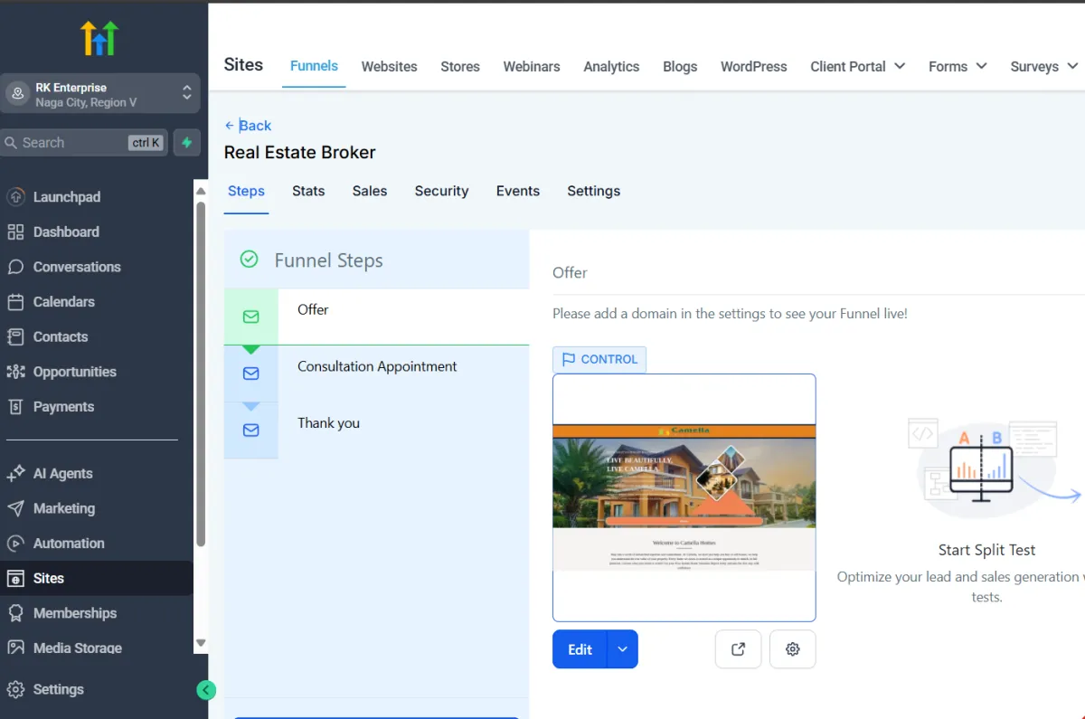This screenshot has height=719, width=1085.
Task: Select the Security funnel tab
Action: pyautogui.click(x=441, y=191)
